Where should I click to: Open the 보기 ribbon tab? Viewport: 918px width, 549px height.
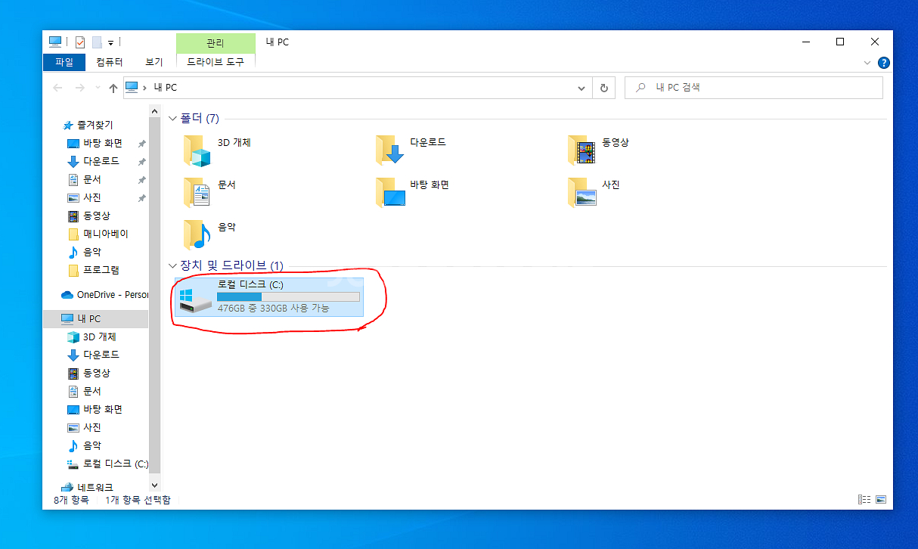click(x=154, y=62)
